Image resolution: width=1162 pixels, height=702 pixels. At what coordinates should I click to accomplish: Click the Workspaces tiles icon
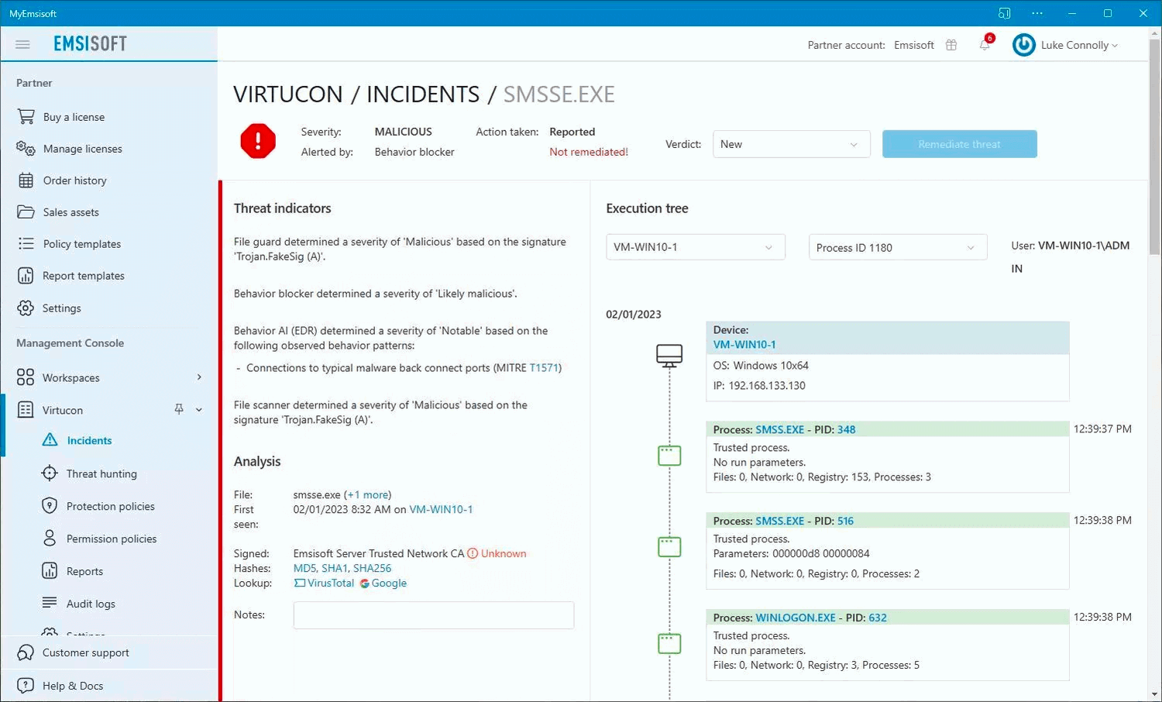26,377
